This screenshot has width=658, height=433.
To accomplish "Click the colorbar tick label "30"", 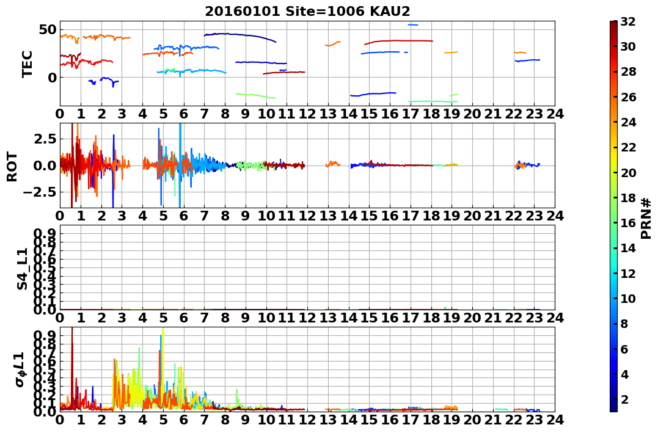I will point(628,46).
